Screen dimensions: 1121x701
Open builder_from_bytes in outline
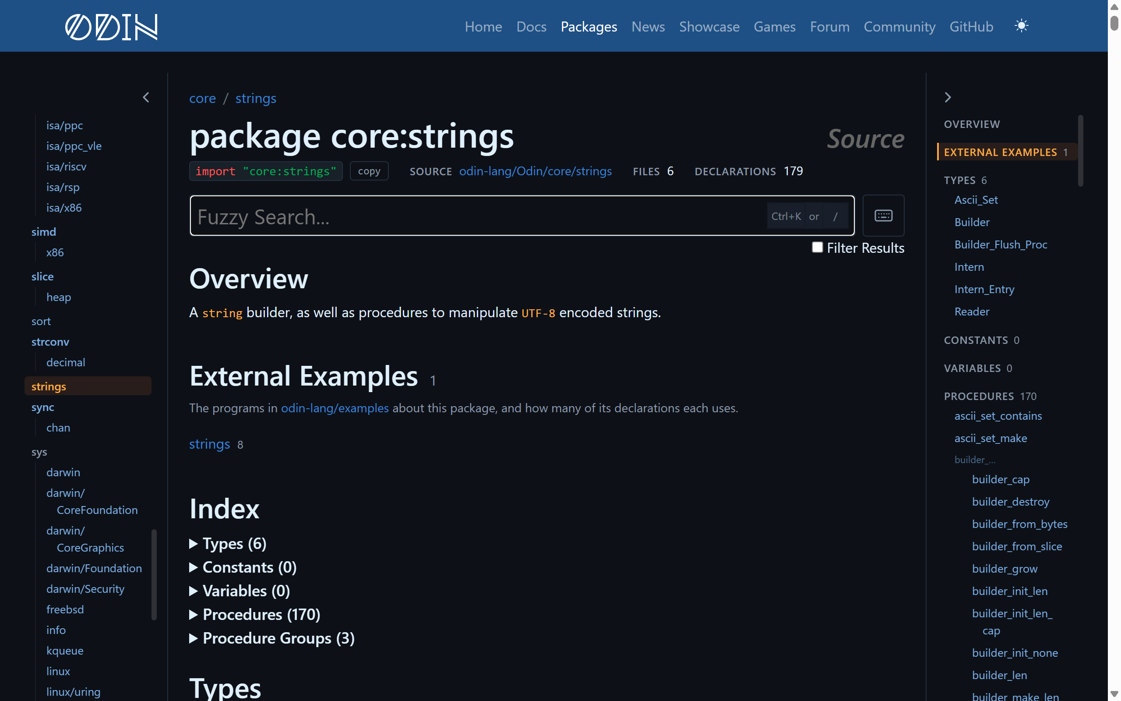(1019, 524)
